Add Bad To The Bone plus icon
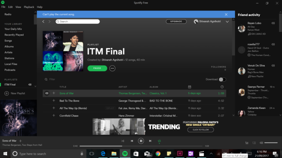 point(54,101)
